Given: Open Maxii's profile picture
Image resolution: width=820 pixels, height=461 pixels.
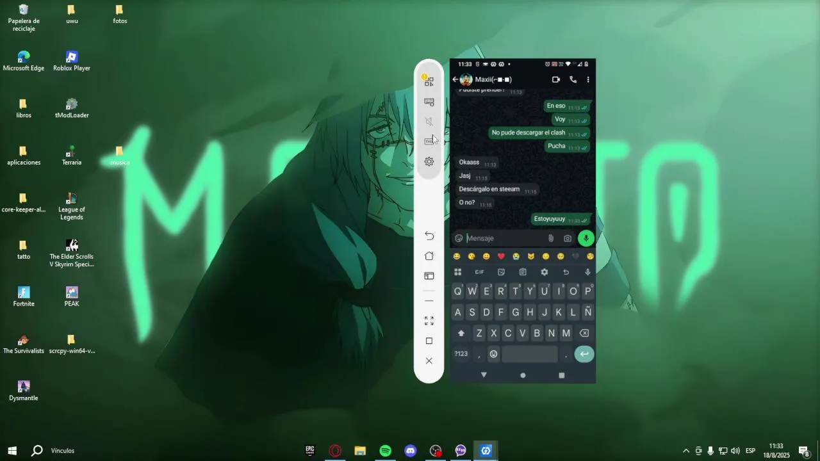Looking at the screenshot, I should (466, 79).
